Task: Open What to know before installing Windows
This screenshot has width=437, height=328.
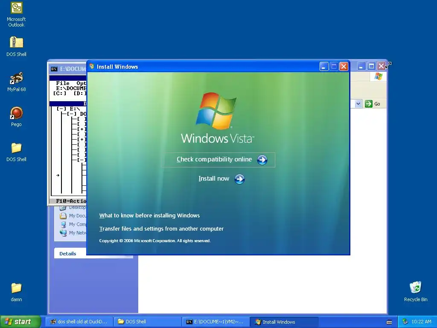Action: [149, 216]
